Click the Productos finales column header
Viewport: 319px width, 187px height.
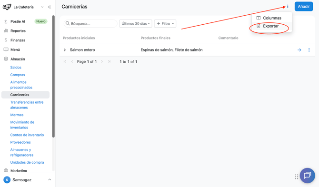(155, 38)
